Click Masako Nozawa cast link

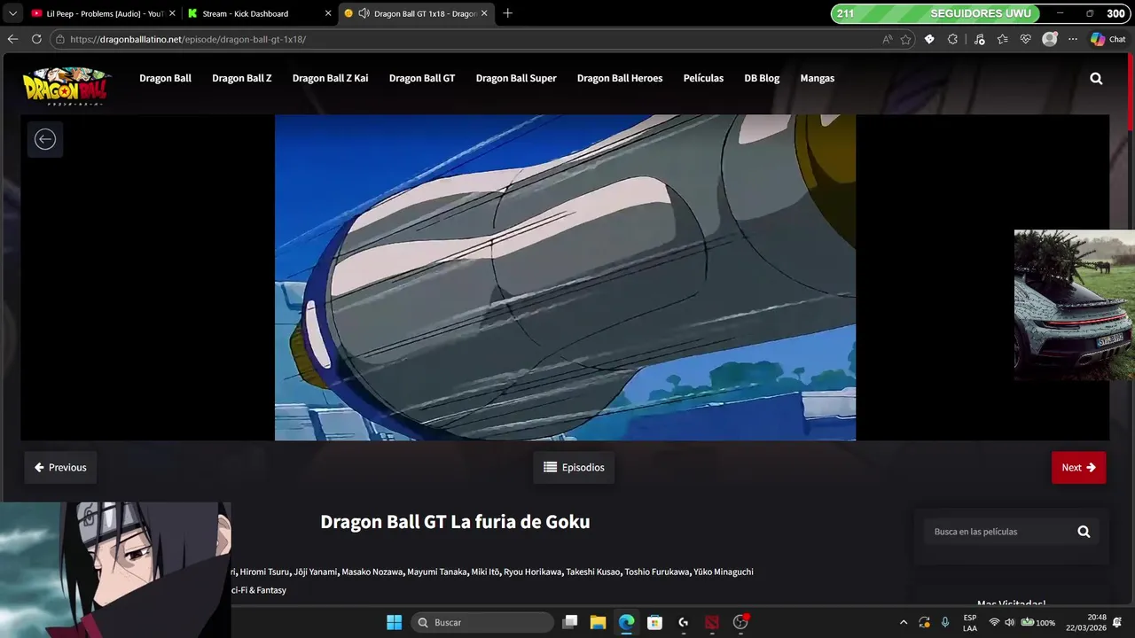pyautogui.click(x=372, y=572)
